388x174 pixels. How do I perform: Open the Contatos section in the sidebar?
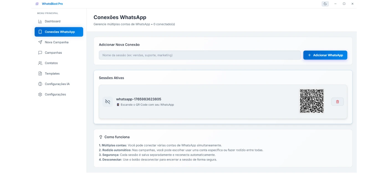click(x=51, y=63)
